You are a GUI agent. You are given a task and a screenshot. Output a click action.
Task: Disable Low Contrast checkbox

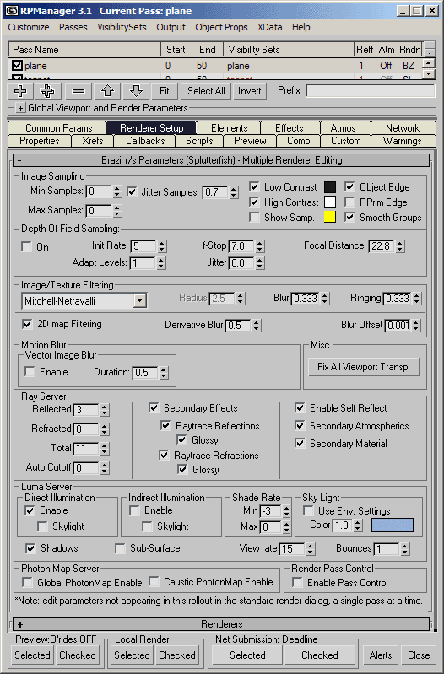click(x=254, y=187)
